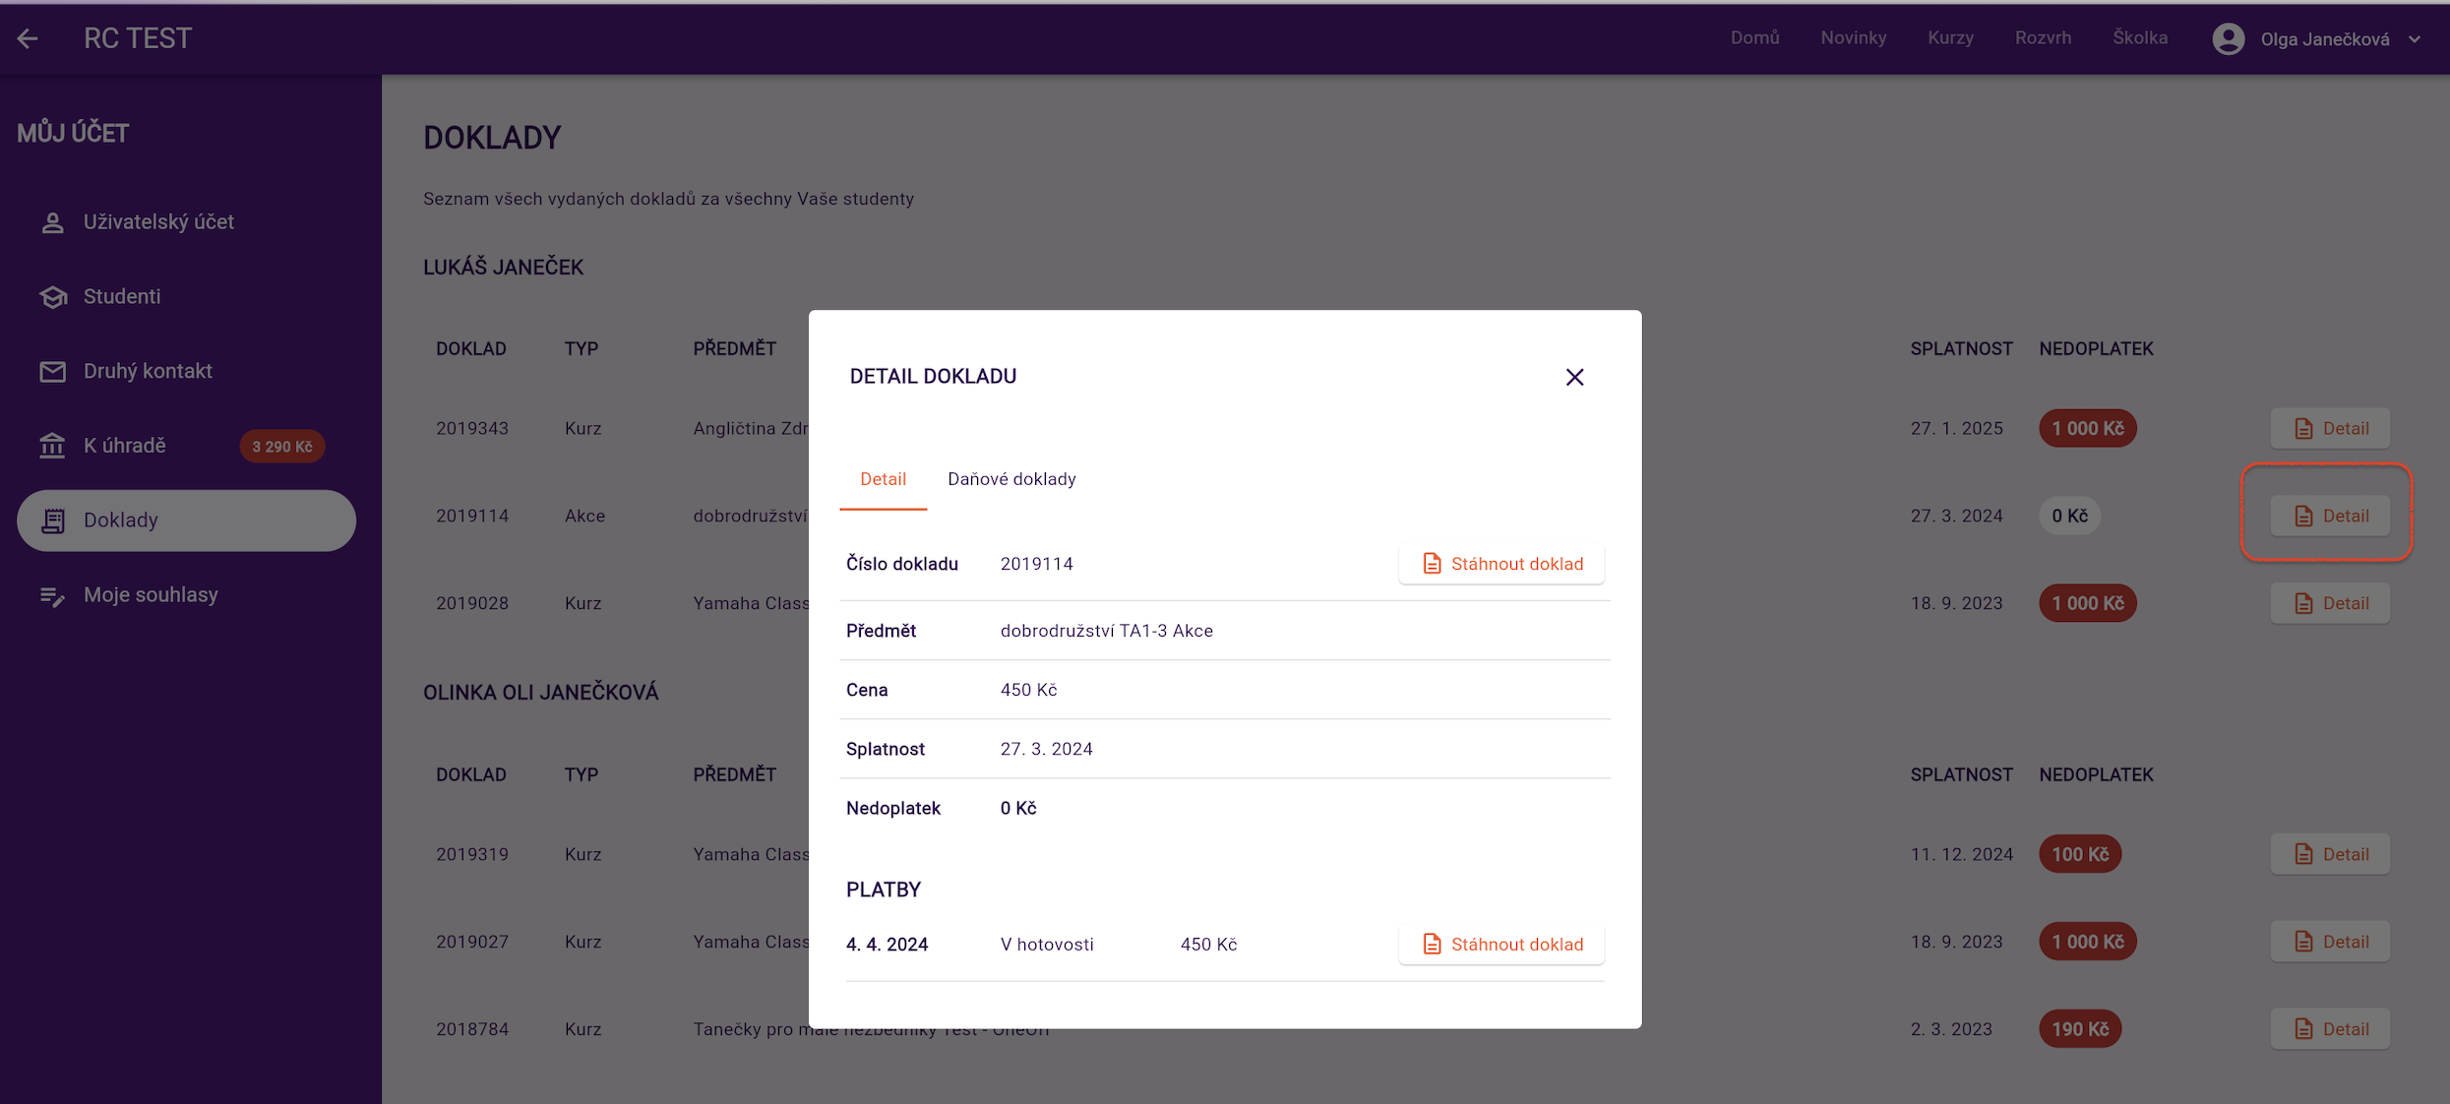Click the back arrow next to RC TEST
The height and width of the screenshot is (1104, 2450).
[28, 38]
